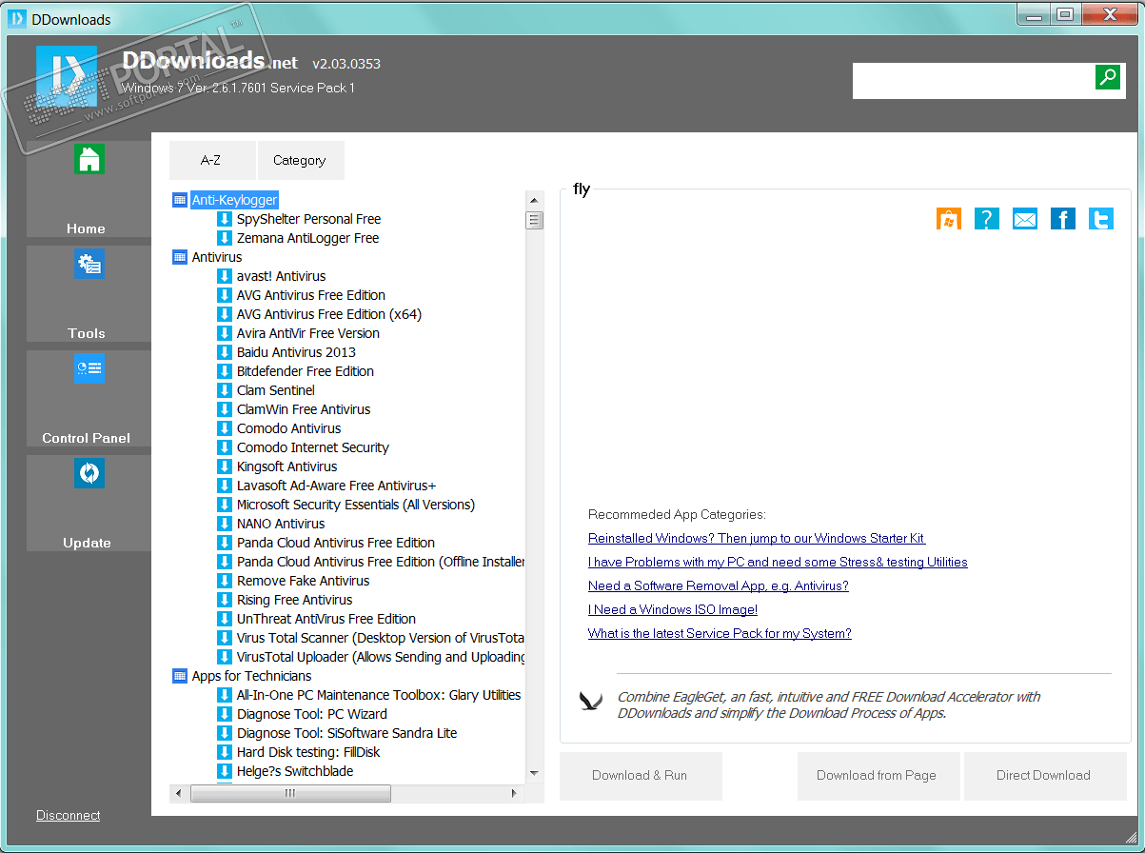Select Comodo Antivirus entry
The height and width of the screenshot is (853, 1145).
(288, 428)
